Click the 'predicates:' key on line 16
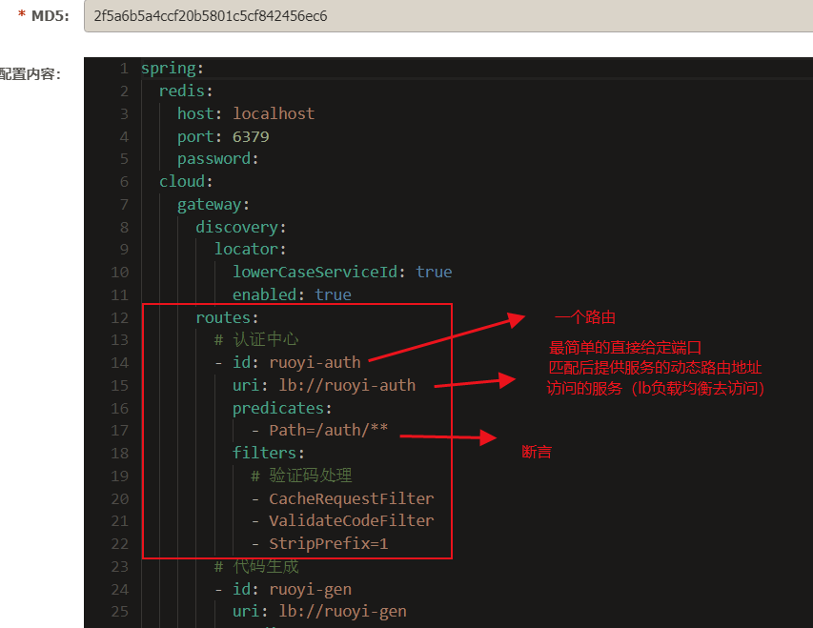 click(x=282, y=409)
